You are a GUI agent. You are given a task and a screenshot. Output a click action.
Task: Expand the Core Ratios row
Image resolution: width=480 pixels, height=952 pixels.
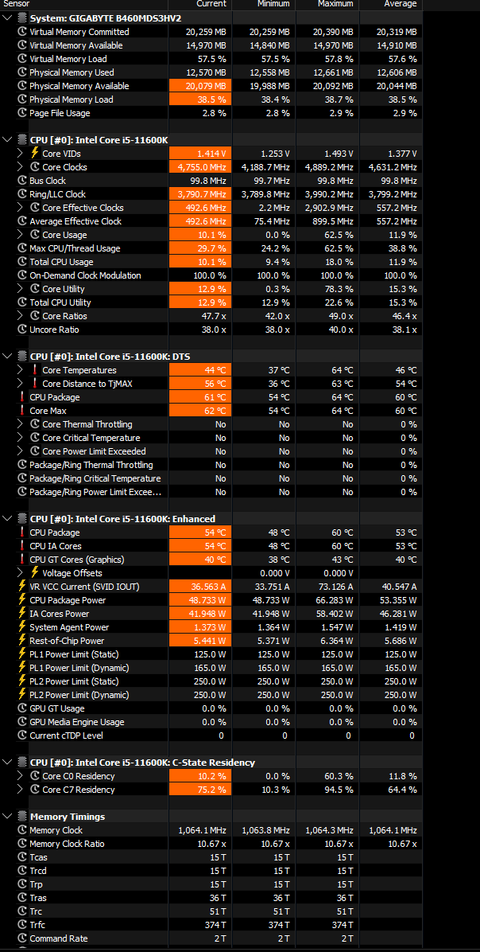21,316
